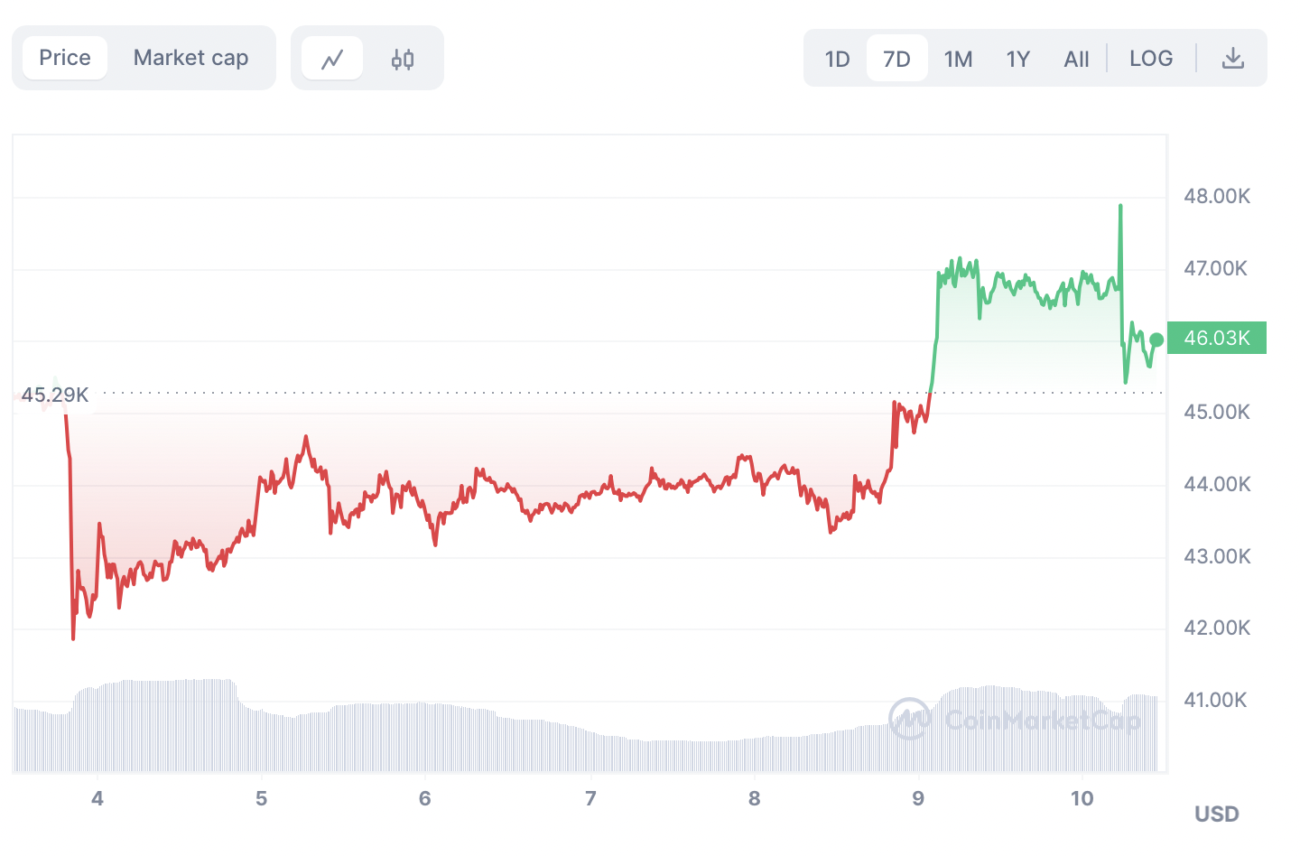Viewport: 1300px width, 856px height.
Task: Click date marker 5 on timeline
Action: (x=262, y=798)
